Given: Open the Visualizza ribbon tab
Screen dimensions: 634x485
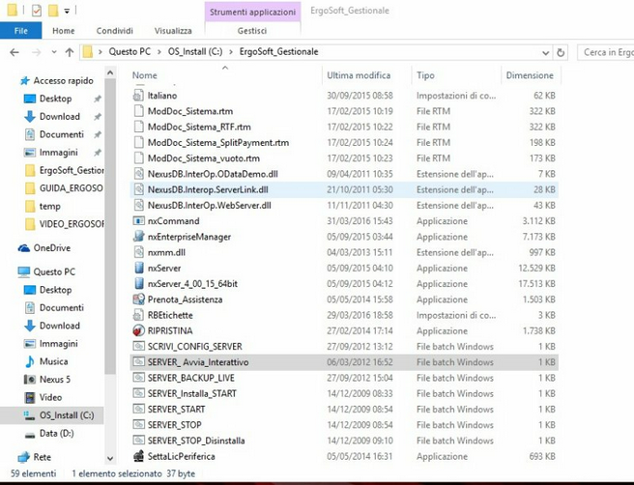Looking at the screenshot, I should pos(173,31).
